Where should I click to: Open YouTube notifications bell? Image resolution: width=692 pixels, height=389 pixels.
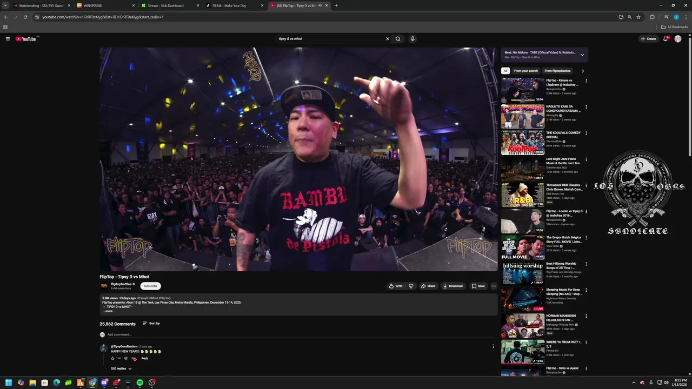[x=666, y=39]
